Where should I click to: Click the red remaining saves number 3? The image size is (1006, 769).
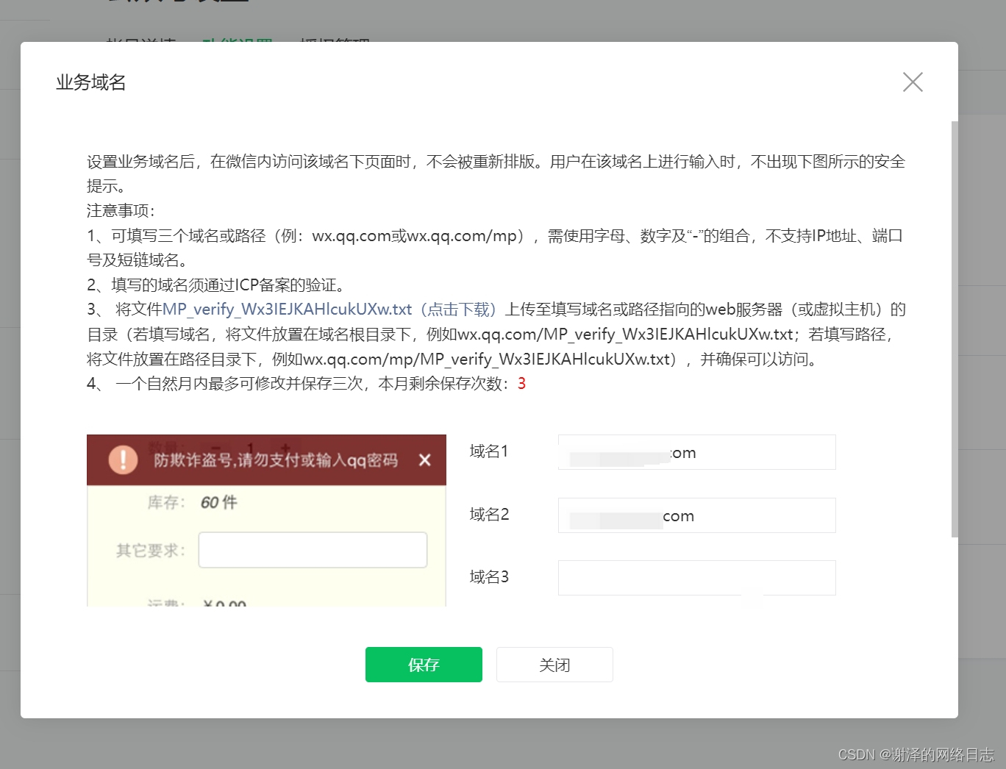tap(521, 383)
